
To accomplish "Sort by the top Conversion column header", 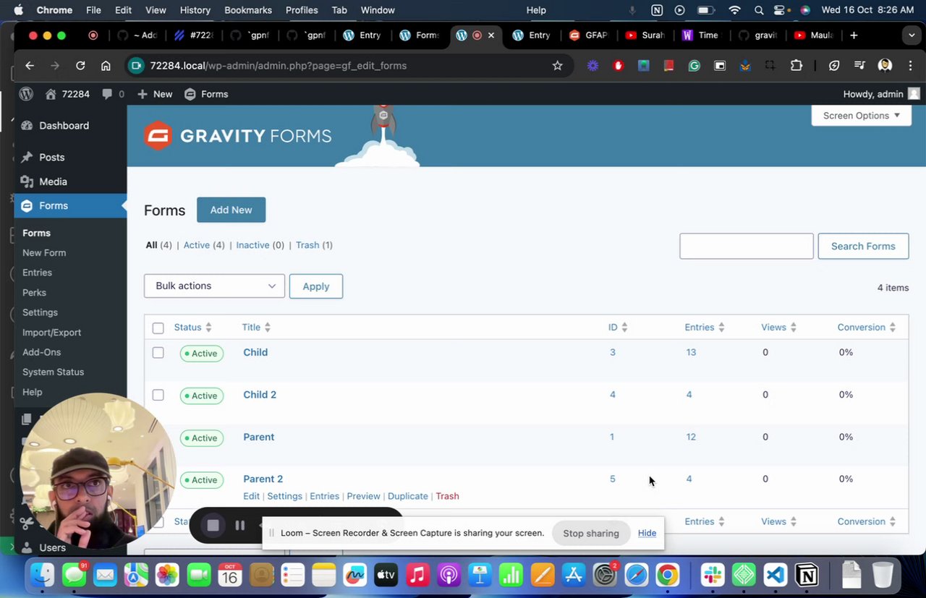I will 866,328.
